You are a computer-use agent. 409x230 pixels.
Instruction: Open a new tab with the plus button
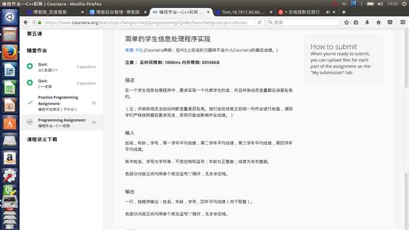(344, 12)
